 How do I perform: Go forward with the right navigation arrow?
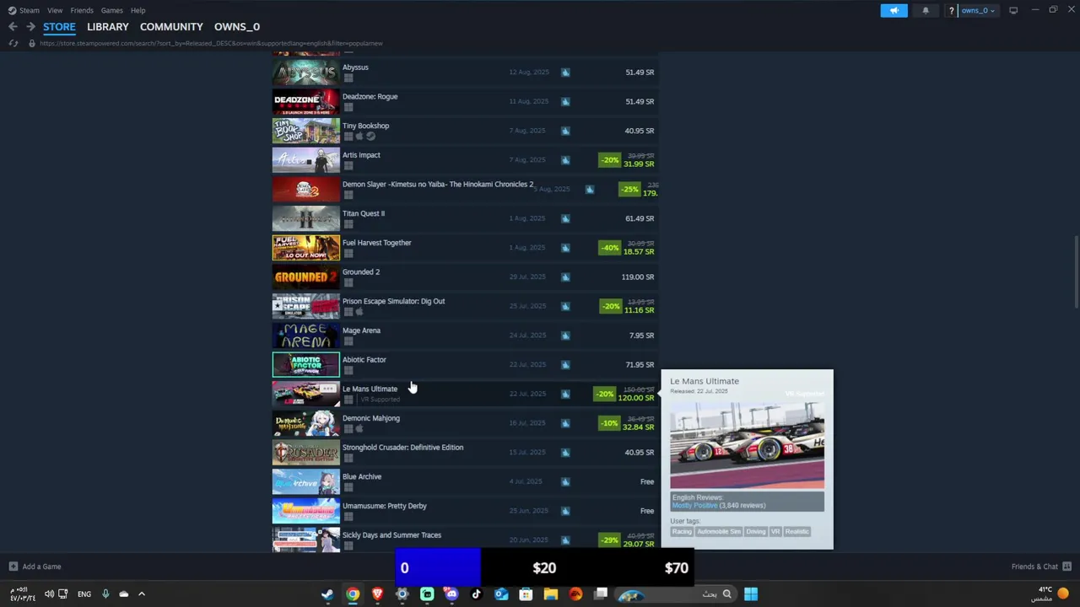tap(30, 27)
